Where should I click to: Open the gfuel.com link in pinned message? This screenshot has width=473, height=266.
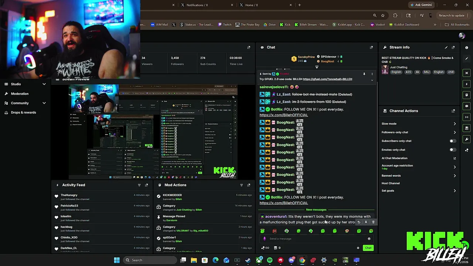(327, 79)
